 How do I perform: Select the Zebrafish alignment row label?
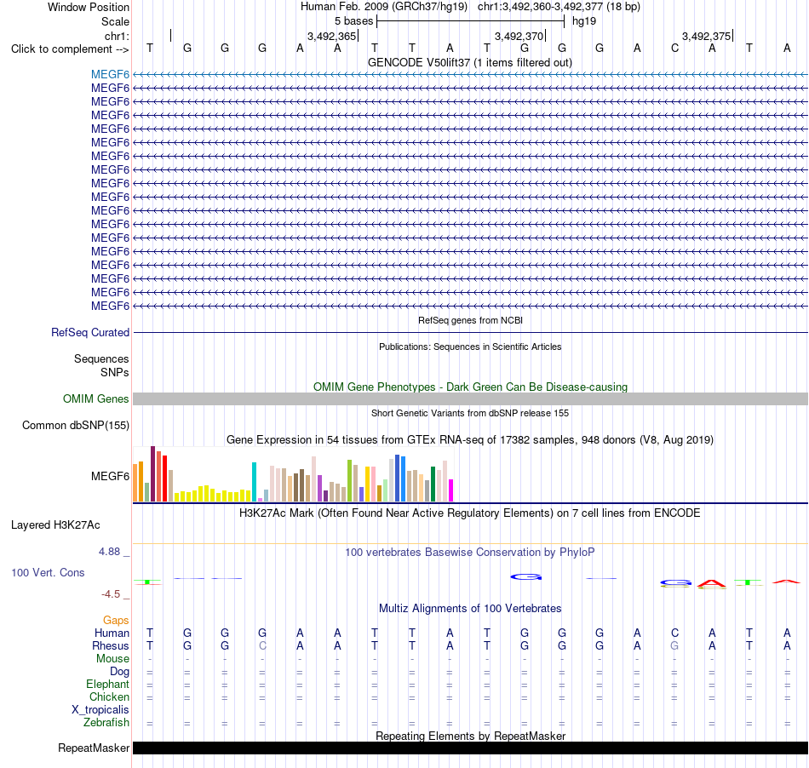pos(106,722)
